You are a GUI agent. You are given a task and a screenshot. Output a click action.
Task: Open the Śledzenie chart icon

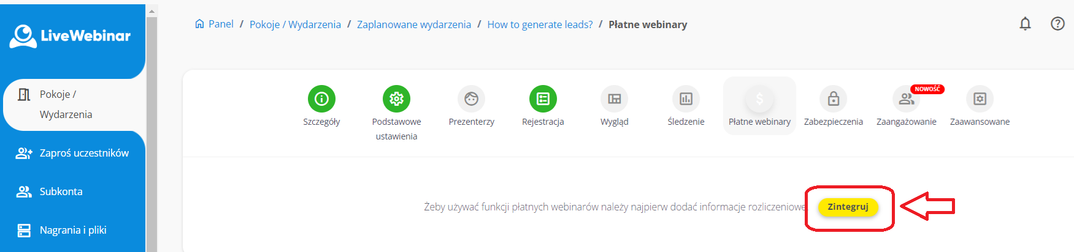click(x=686, y=98)
